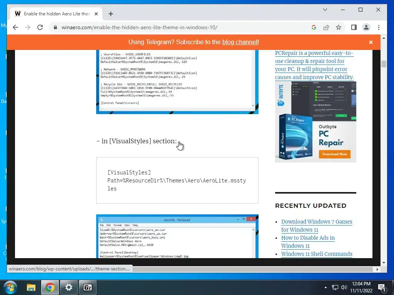Open How to Disable Ads in Windows 11
This screenshot has height=295, width=394.
tap(308, 242)
